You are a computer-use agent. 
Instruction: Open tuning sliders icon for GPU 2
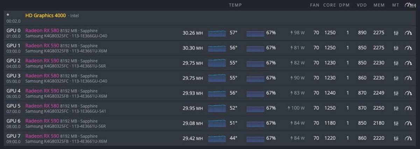pos(396,63)
